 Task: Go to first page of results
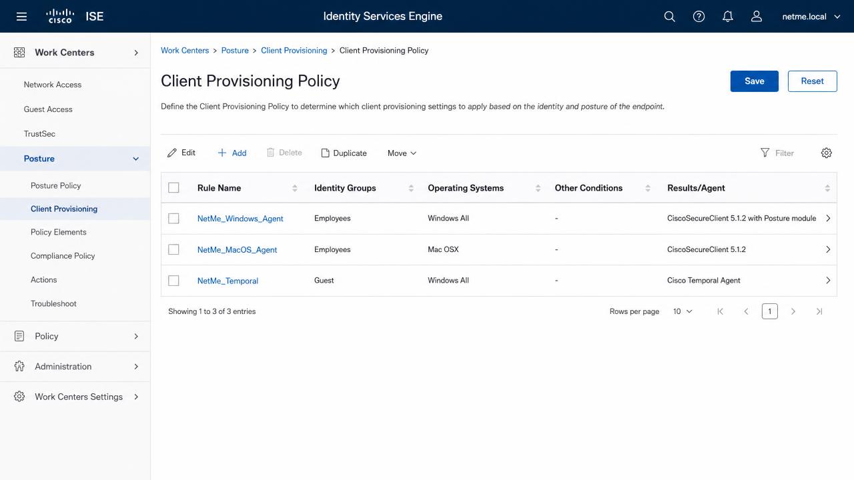click(x=720, y=311)
